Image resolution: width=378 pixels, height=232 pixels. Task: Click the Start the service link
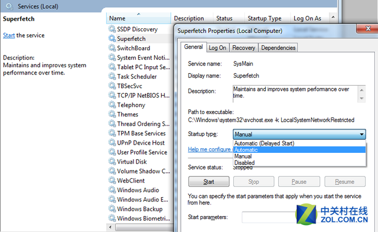coord(9,35)
